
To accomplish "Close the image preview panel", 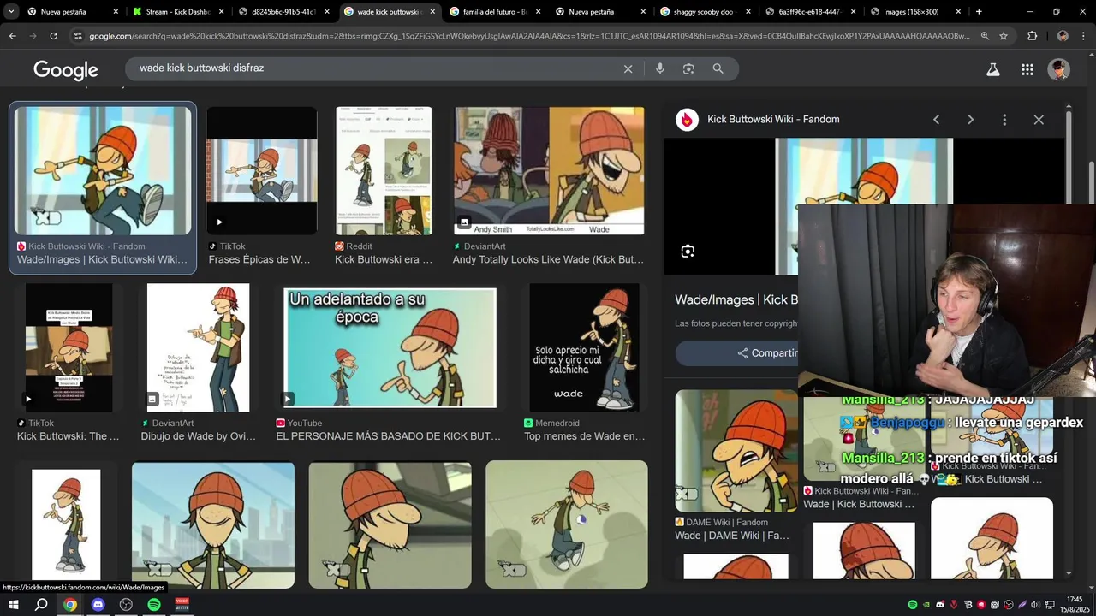I will coord(1039,120).
